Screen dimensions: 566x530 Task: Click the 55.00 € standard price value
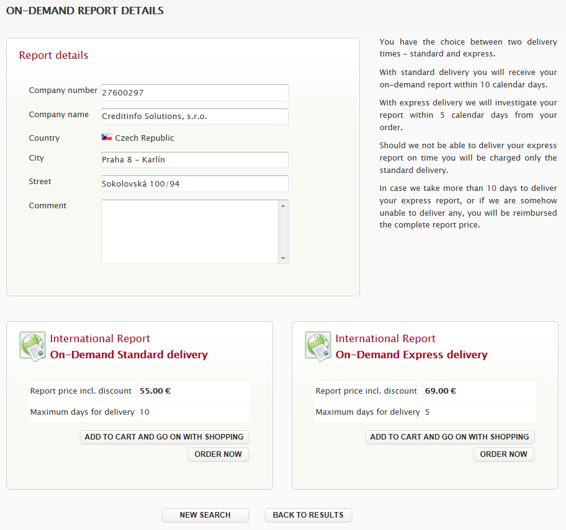pos(155,391)
